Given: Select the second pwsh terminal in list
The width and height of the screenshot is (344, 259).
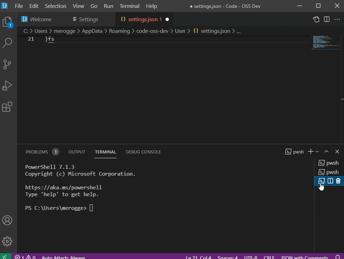Looking at the screenshot, I should click(329, 172).
